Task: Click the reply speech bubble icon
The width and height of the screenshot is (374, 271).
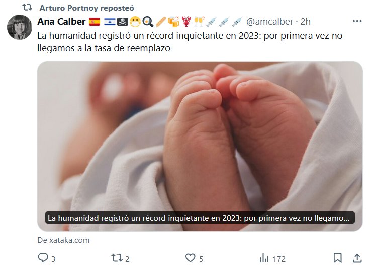Action: [x=43, y=258]
